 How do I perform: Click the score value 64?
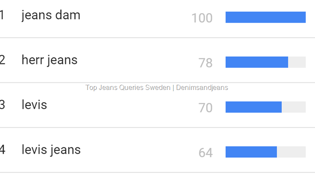click(x=205, y=153)
